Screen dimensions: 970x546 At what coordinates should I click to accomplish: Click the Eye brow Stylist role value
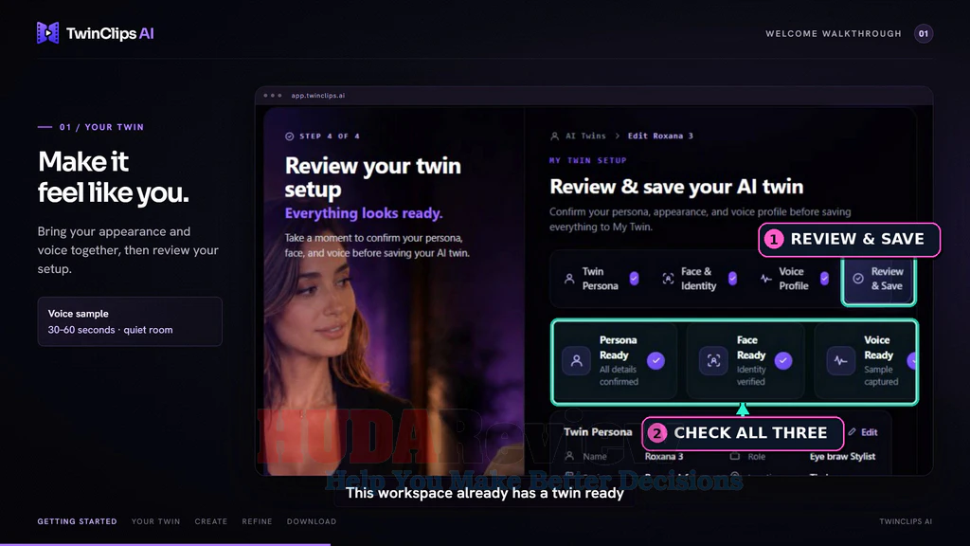842,456
